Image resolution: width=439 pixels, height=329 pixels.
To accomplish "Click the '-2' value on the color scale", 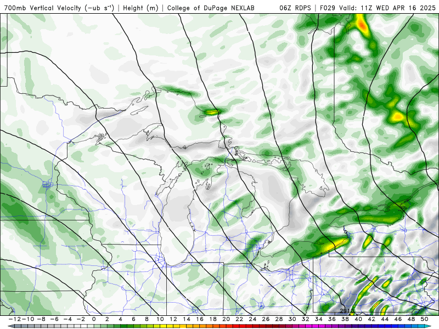I will coord(80,319).
